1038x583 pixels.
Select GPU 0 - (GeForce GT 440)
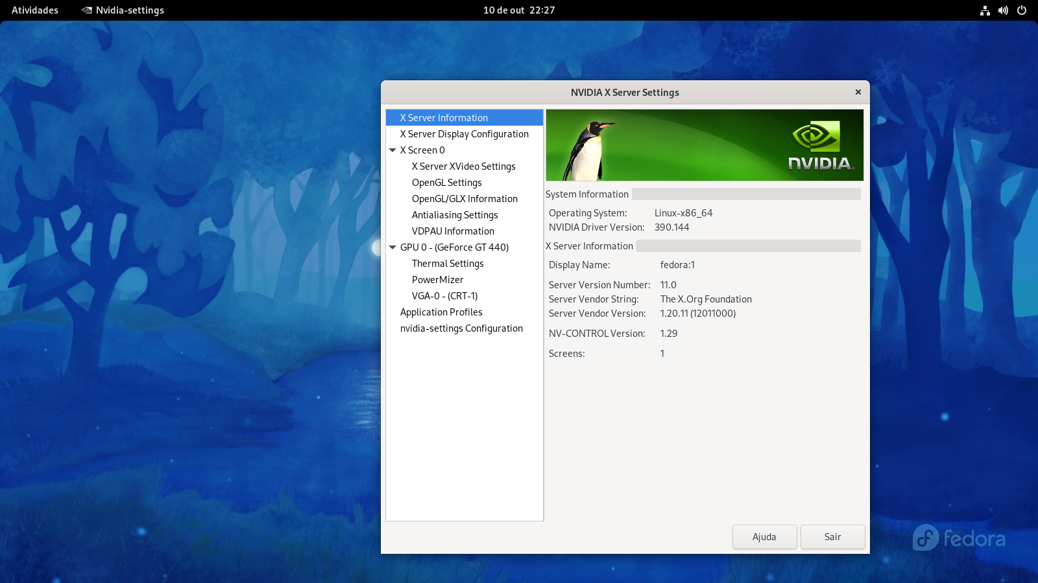click(x=454, y=247)
